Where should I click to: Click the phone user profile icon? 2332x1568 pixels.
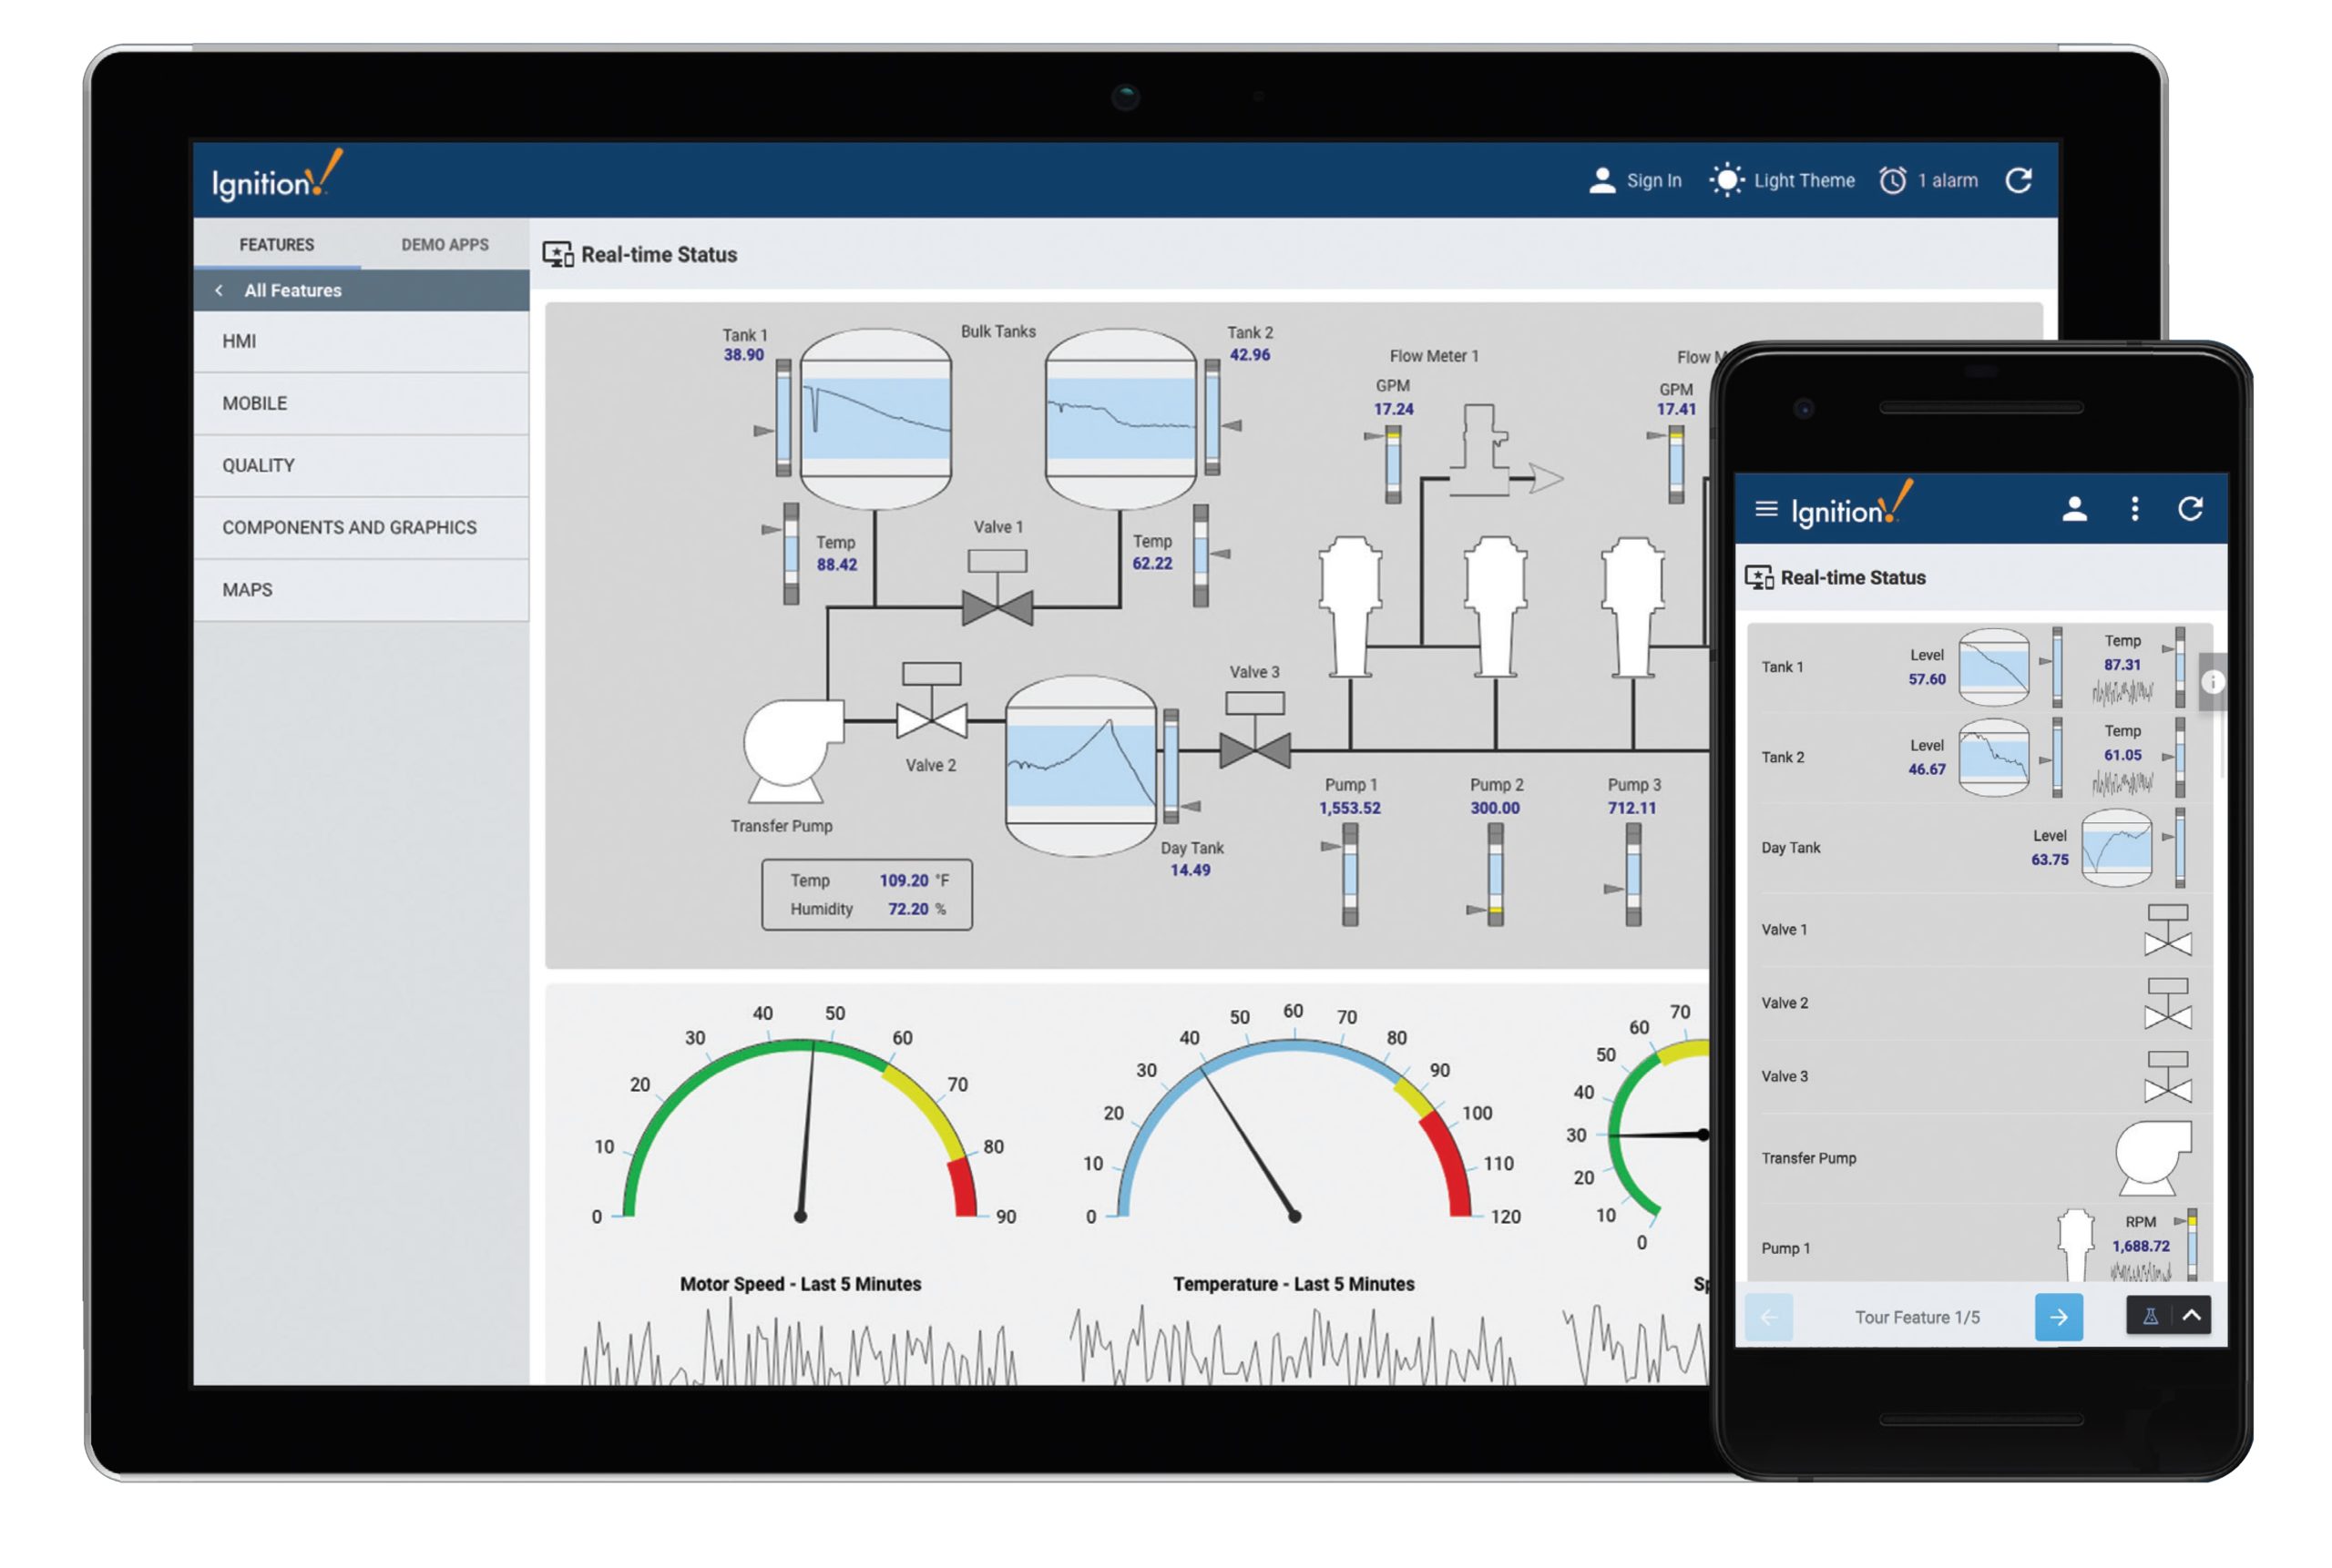coord(2074,509)
